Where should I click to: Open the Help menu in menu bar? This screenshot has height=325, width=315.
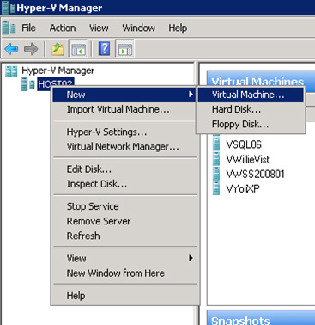(178, 28)
